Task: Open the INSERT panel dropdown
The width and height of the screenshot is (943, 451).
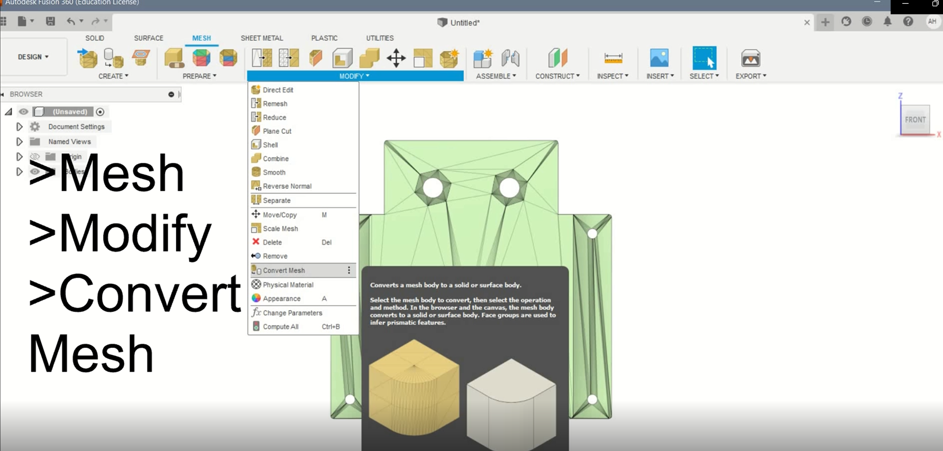Action: click(660, 76)
